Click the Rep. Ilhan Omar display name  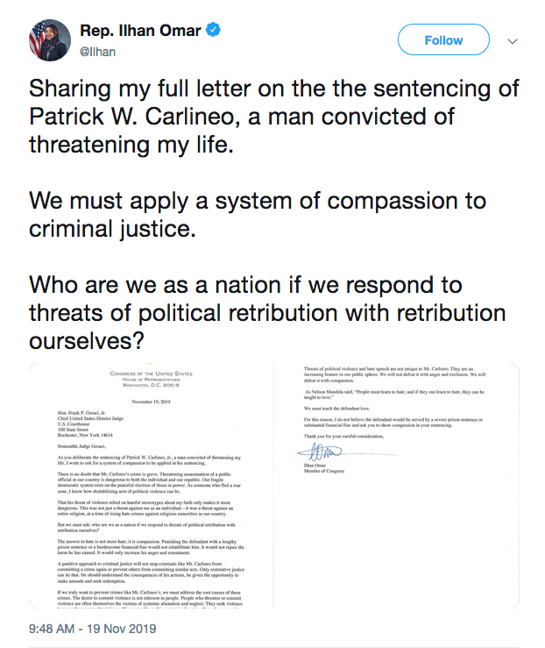pos(140,30)
